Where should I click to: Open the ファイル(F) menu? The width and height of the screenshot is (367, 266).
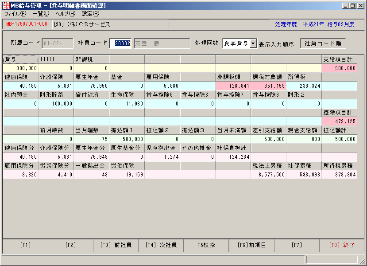(15, 14)
